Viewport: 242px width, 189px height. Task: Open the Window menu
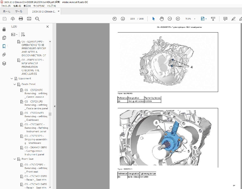39,6
